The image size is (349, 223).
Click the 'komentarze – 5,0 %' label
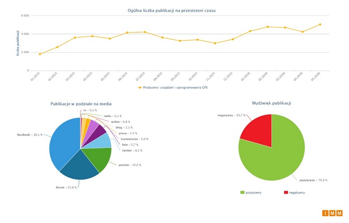(x=134, y=139)
